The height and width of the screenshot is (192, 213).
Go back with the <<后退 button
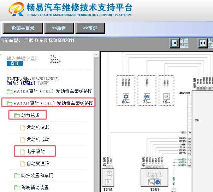coord(59,28)
